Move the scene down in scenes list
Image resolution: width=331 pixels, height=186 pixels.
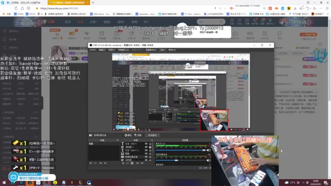click(x=105, y=163)
